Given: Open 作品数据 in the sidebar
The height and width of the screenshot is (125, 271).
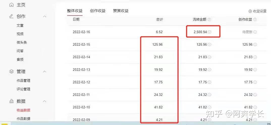Looking at the screenshot, I should point(23,119).
